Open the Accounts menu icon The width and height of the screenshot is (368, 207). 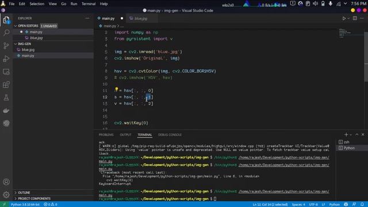point(6,182)
